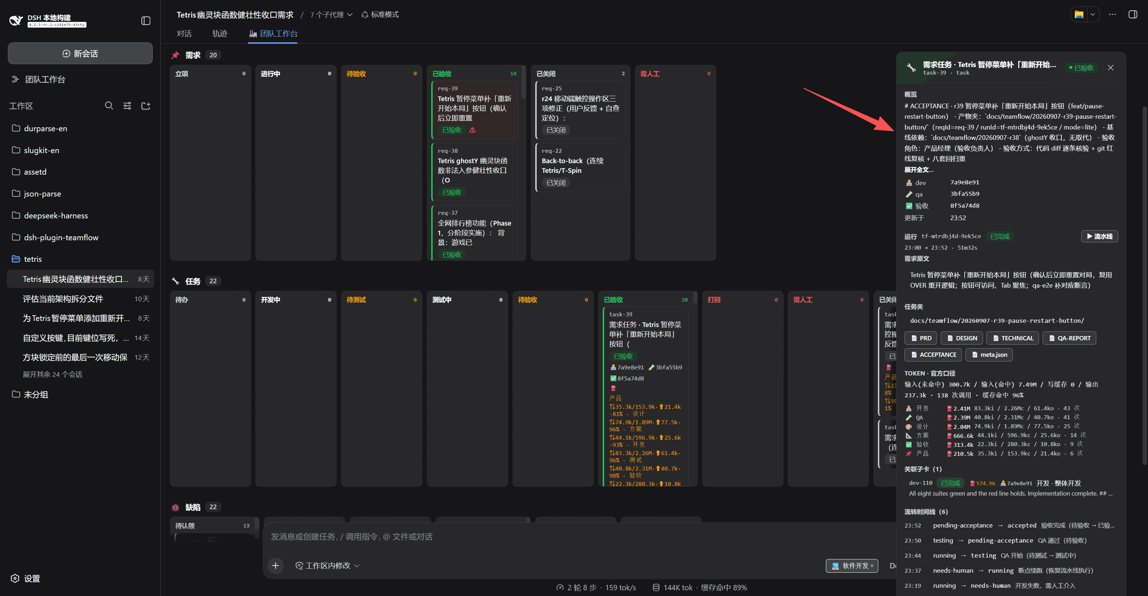Open the 7 个子代理 dropdown
The width and height of the screenshot is (1148, 596).
coord(331,15)
